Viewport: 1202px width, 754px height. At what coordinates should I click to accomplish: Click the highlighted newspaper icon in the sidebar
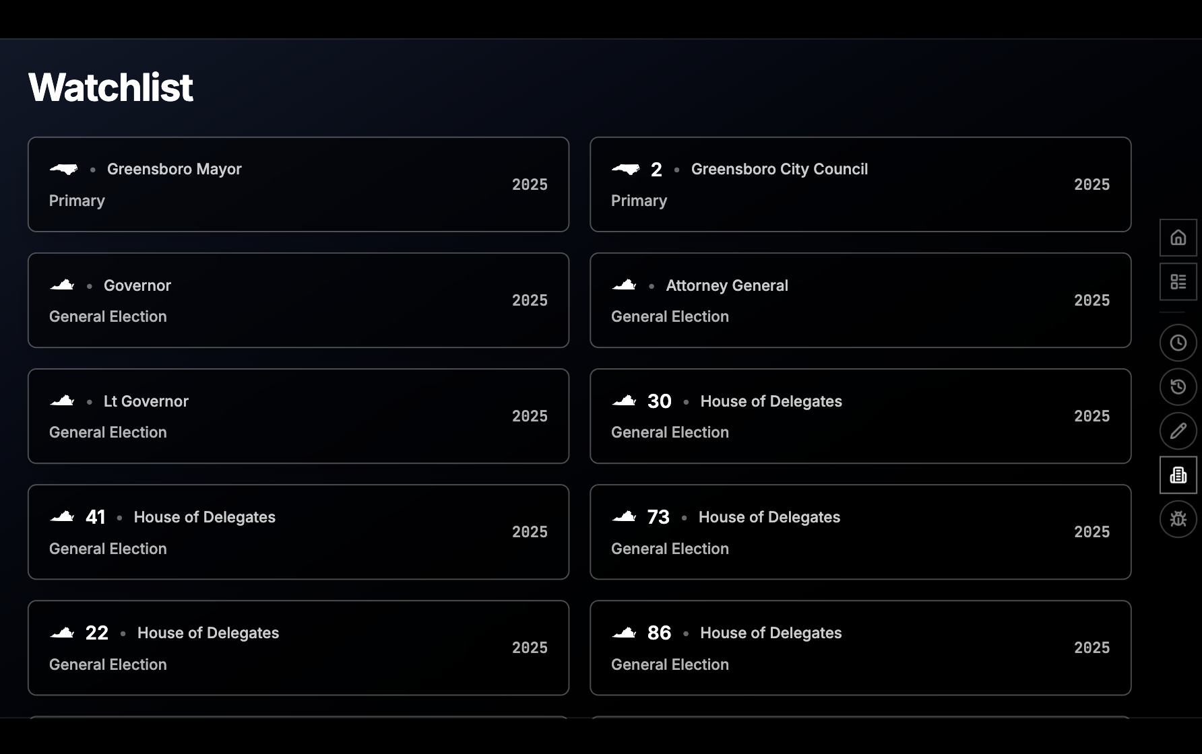coord(1178,475)
